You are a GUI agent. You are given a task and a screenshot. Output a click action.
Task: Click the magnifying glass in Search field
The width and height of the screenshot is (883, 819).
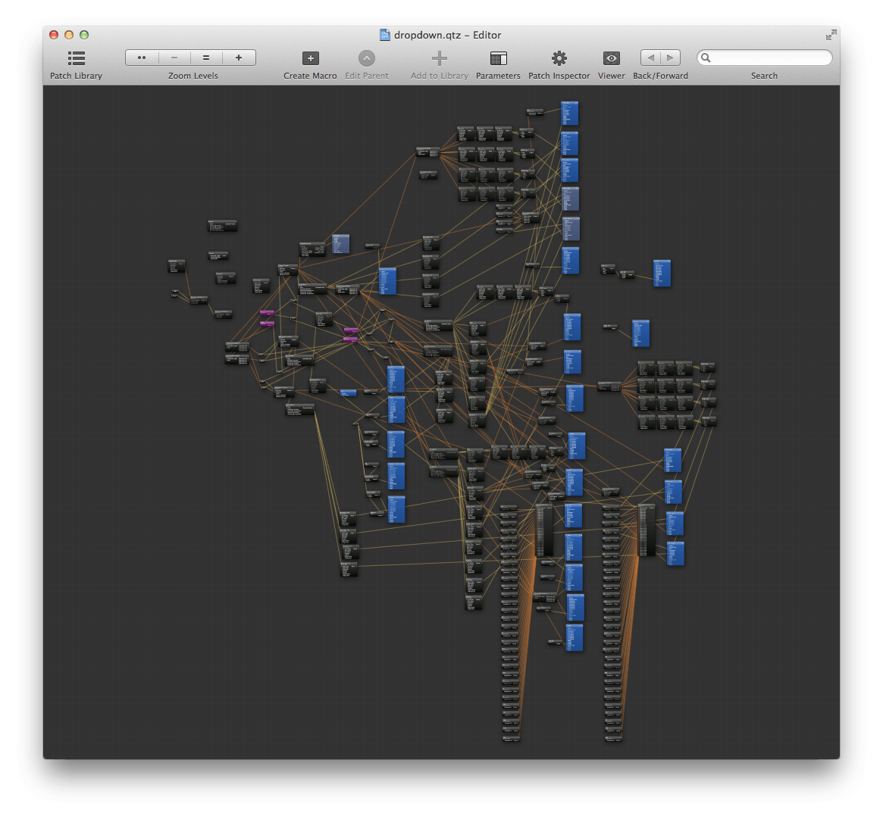(x=706, y=58)
